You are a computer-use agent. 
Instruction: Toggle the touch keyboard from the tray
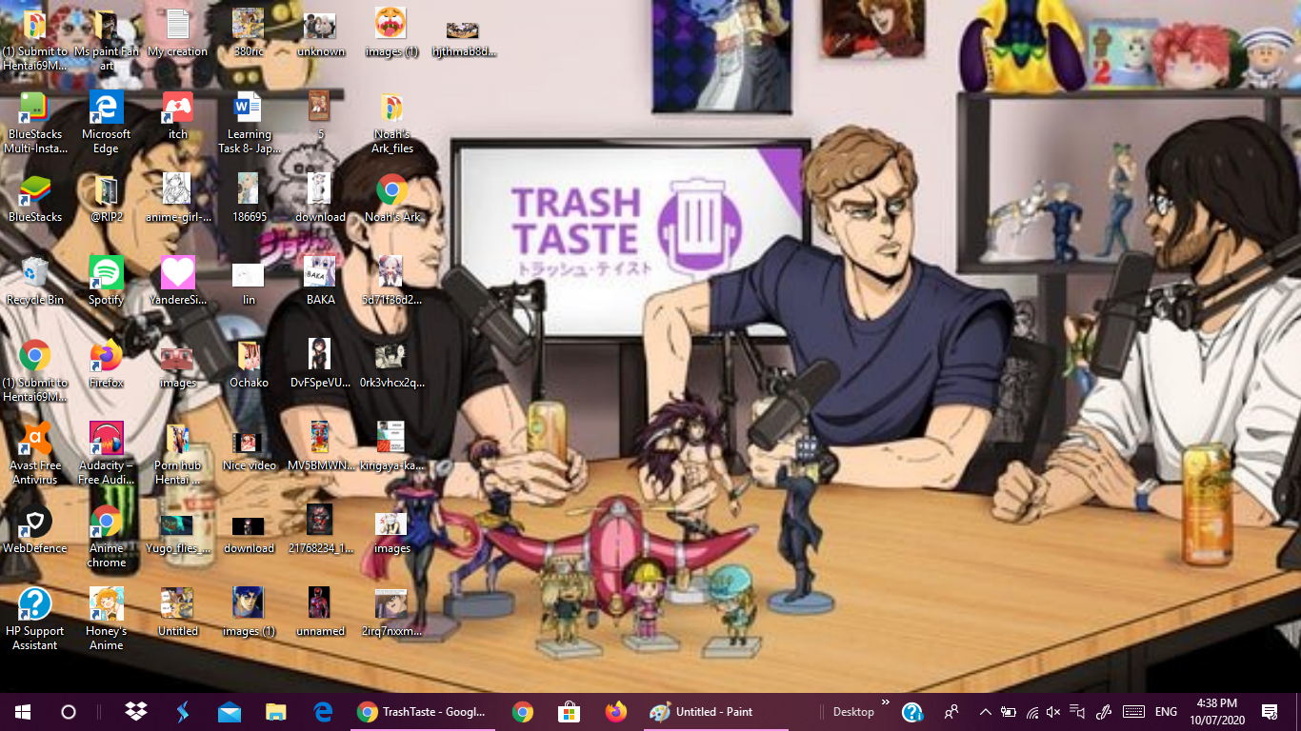(x=1132, y=711)
